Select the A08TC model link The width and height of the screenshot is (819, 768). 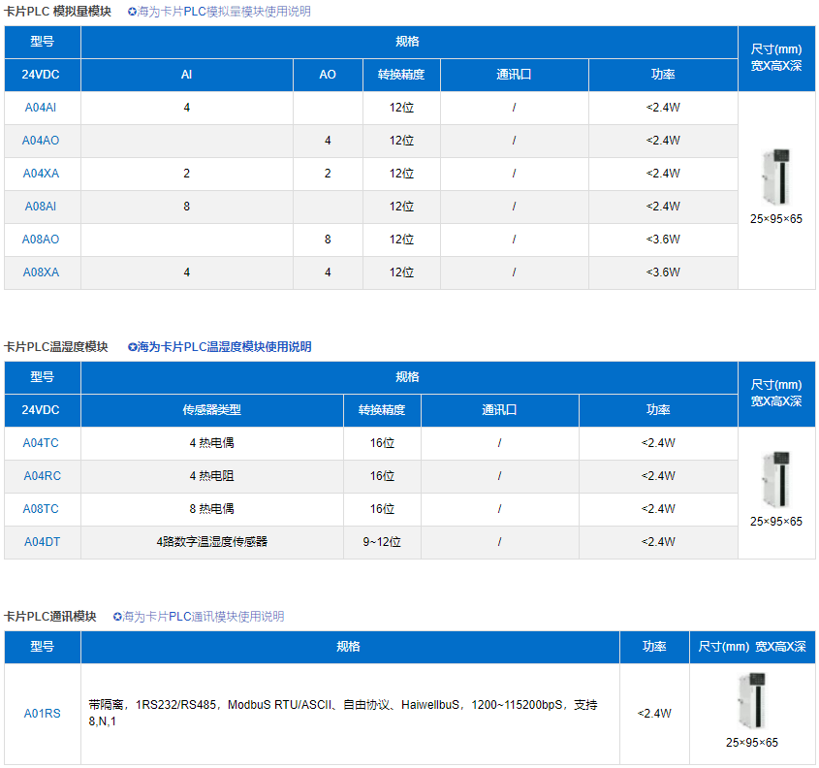[x=42, y=509]
